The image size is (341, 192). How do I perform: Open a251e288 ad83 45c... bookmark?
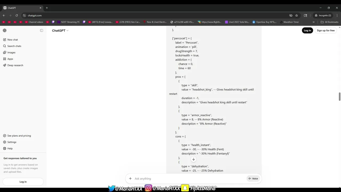182,22
